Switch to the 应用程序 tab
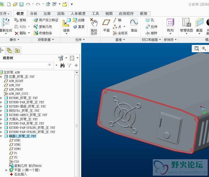This screenshot has height=177, width=209. pos(126,14)
